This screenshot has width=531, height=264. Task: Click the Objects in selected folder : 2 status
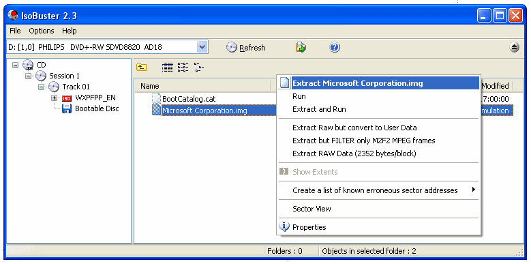coord(369,251)
